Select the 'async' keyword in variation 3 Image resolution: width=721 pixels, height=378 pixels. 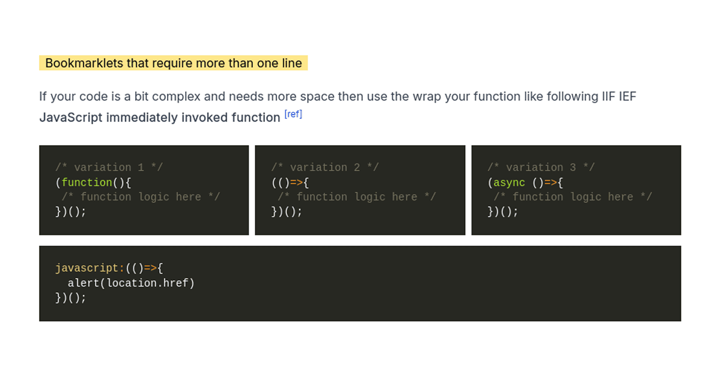(508, 182)
